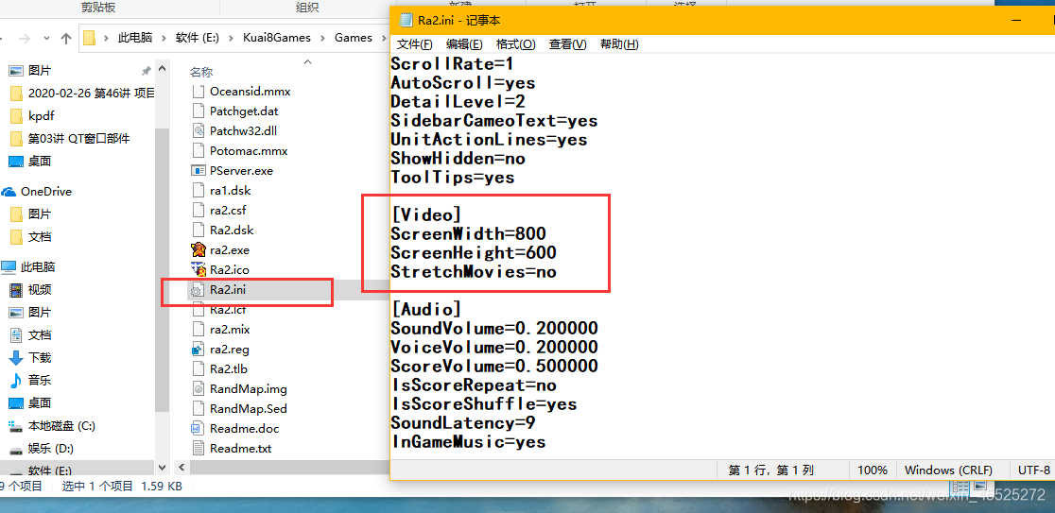Click the ra2.mix file icon

[198, 330]
